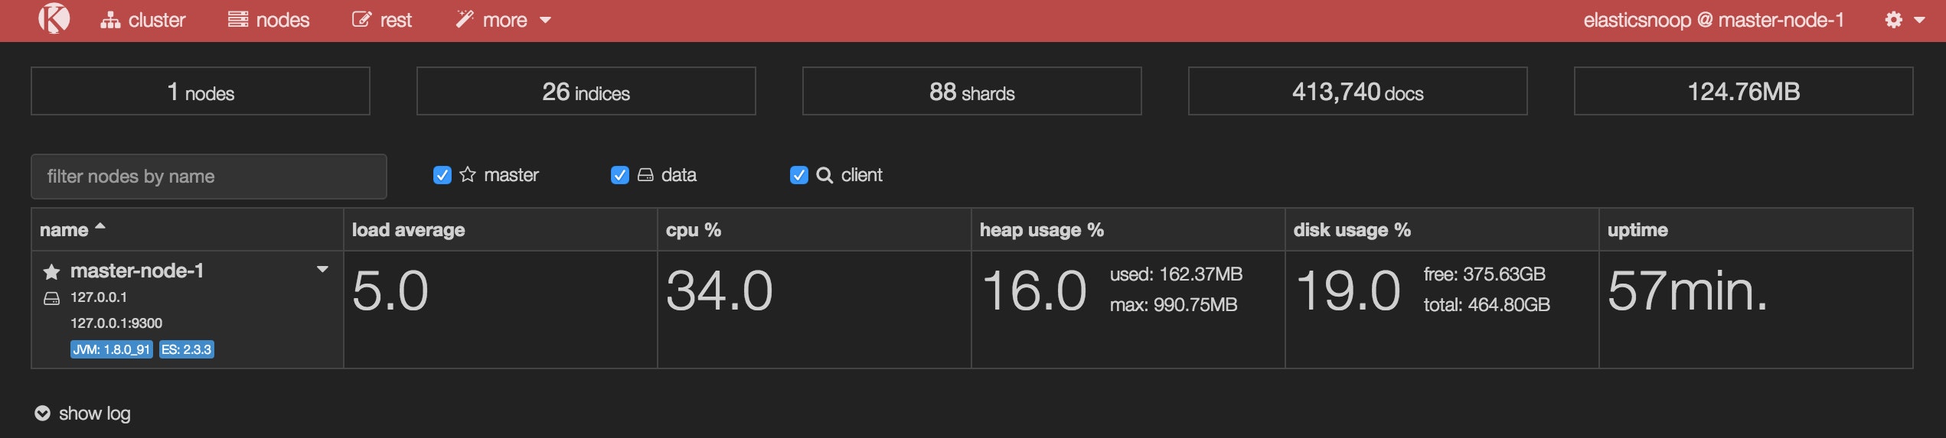The image size is (1946, 438).
Task: Open the rest client pencil icon
Action: click(x=361, y=19)
